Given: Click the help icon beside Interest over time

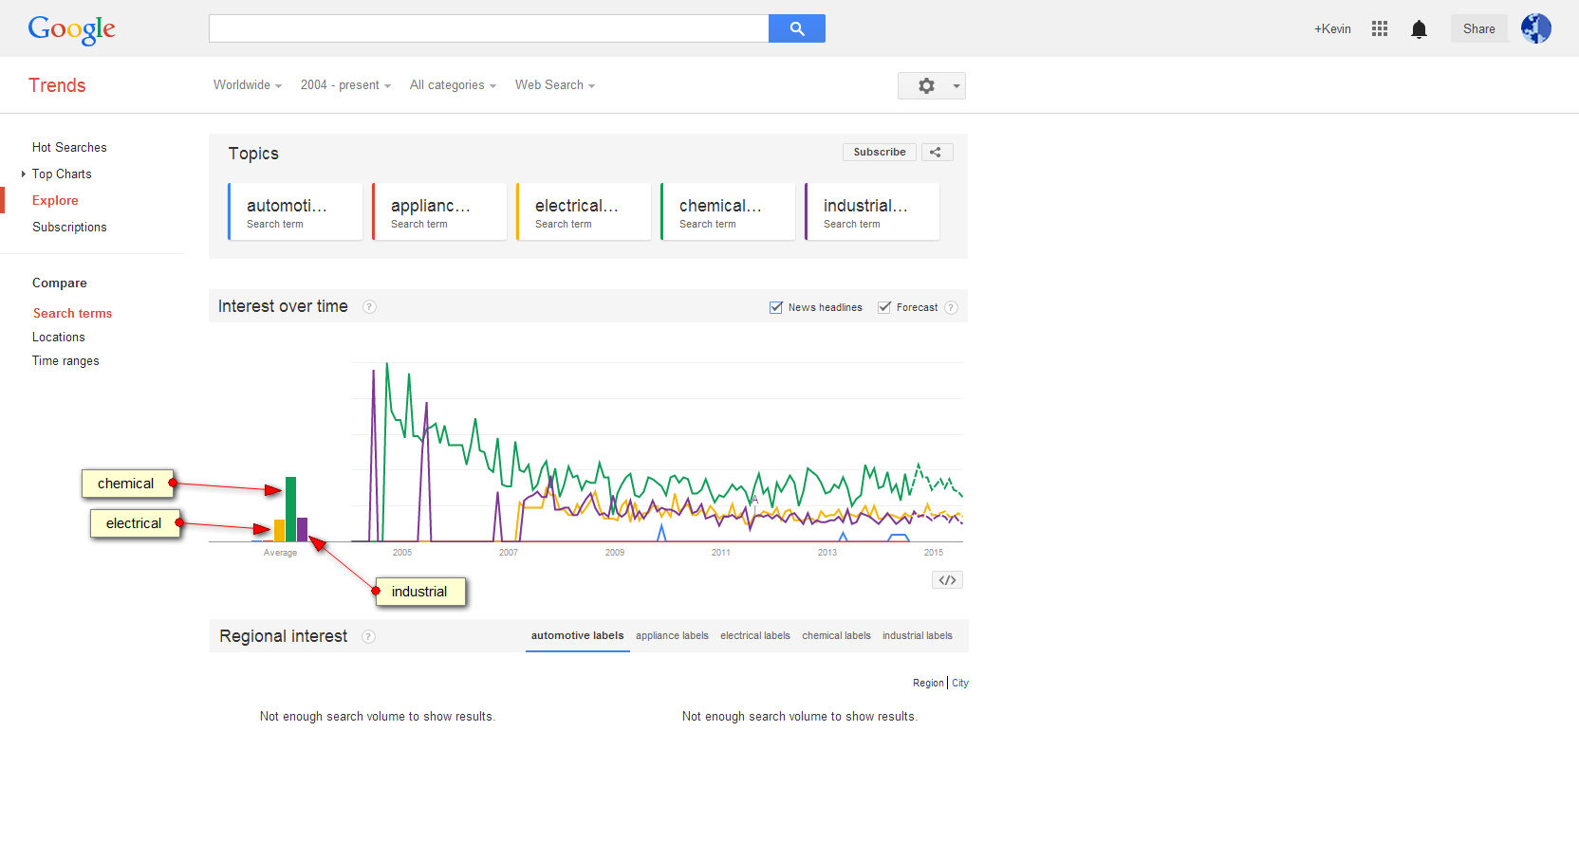Looking at the screenshot, I should [x=369, y=307].
